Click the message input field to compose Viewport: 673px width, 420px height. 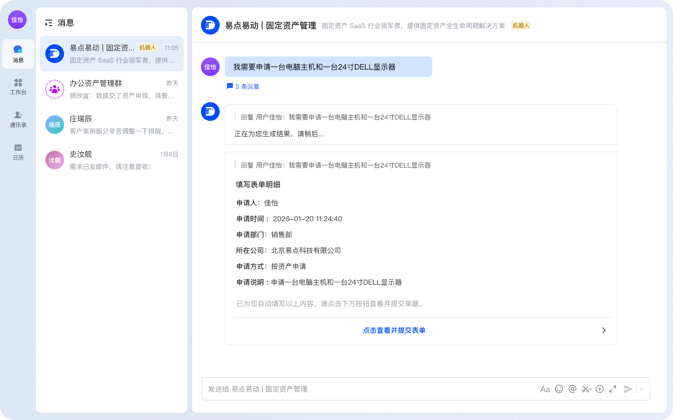click(327, 389)
